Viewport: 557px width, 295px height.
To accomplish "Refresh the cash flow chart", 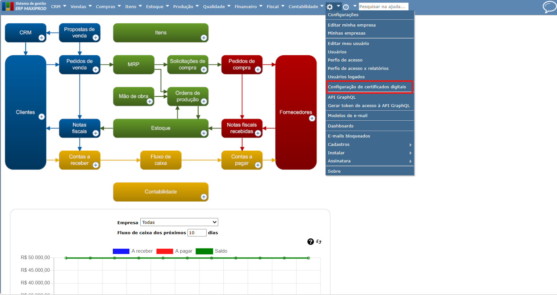I will pyautogui.click(x=319, y=242).
